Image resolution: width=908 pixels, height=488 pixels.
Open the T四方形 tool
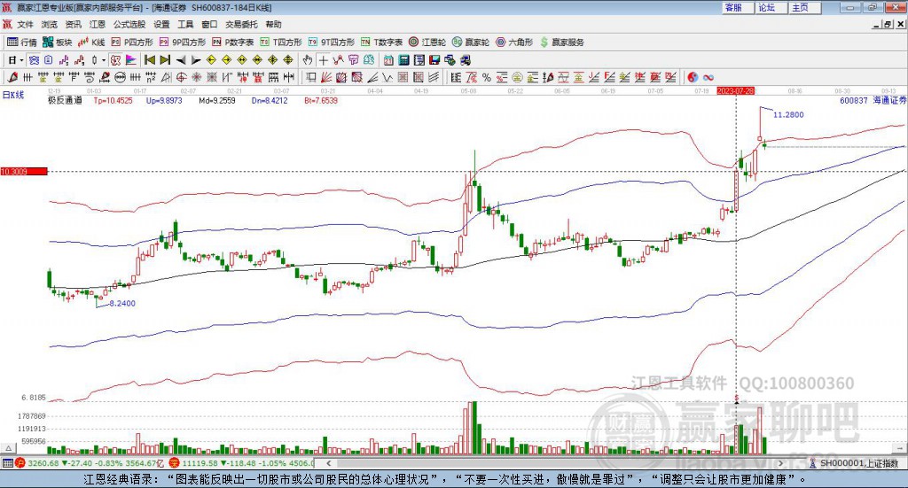[x=281, y=43]
